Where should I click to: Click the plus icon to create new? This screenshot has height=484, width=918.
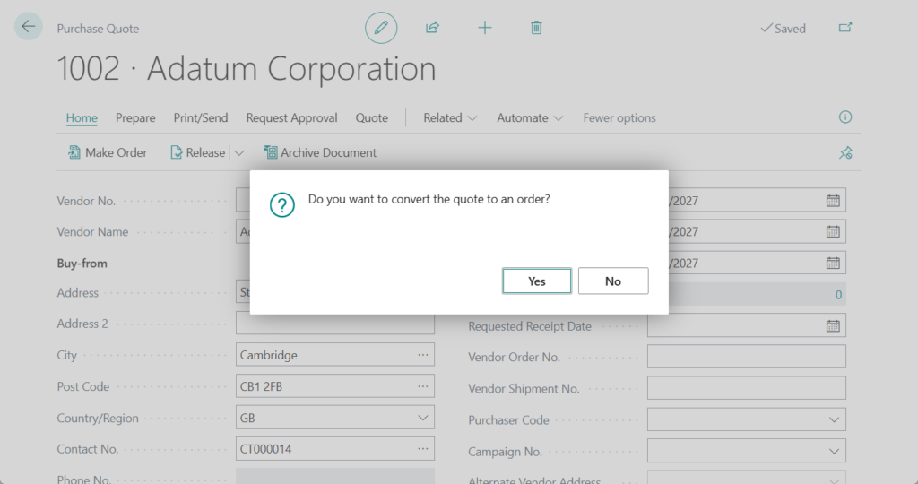pos(485,28)
